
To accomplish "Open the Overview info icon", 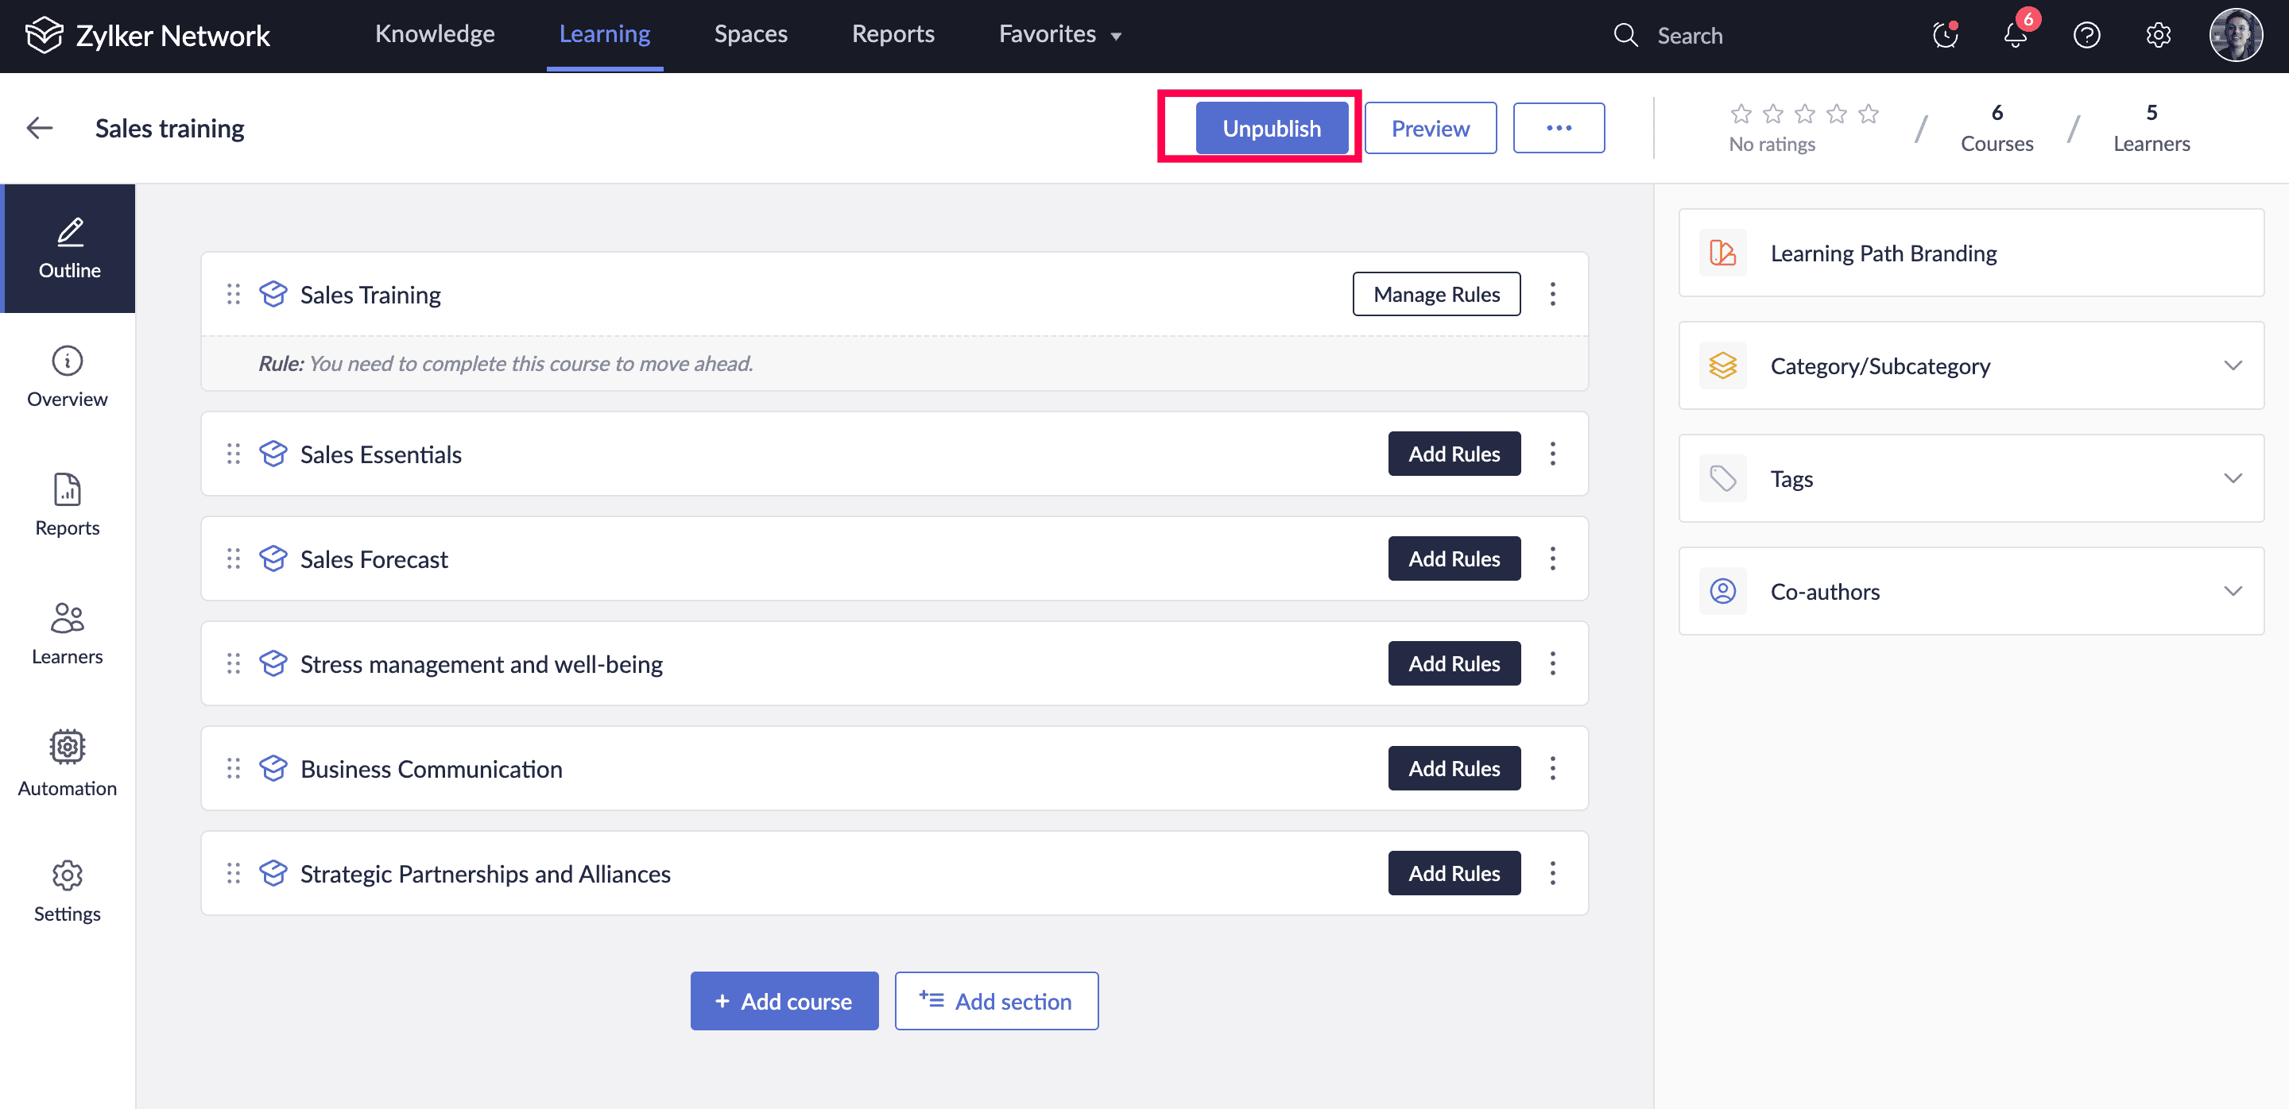I will 68,361.
